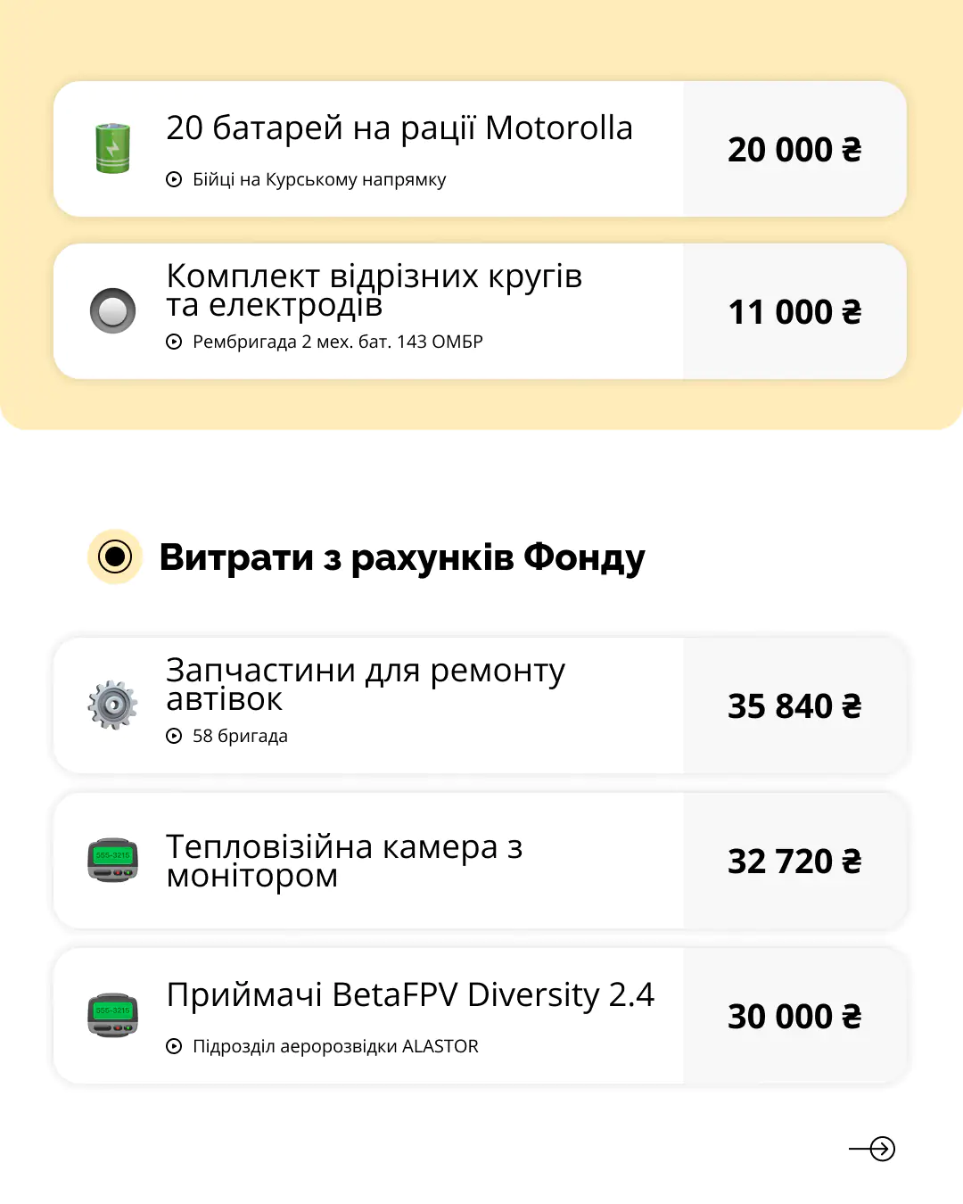Click the 32 720 ₴ amount
Image resolution: width=963 pixels, height=1204 pixels.
[794, 862]
